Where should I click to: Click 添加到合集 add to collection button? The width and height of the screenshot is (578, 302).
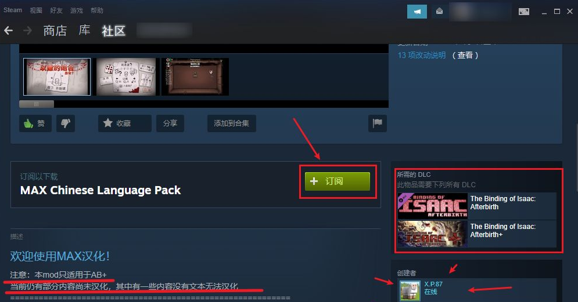click(232, 123)
